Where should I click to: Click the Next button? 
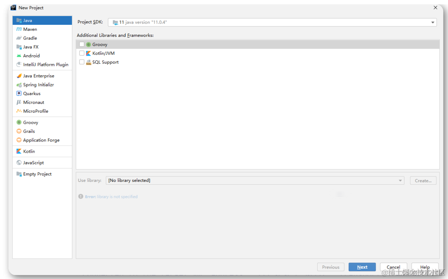pyautogui.click(x=362, y=267)
